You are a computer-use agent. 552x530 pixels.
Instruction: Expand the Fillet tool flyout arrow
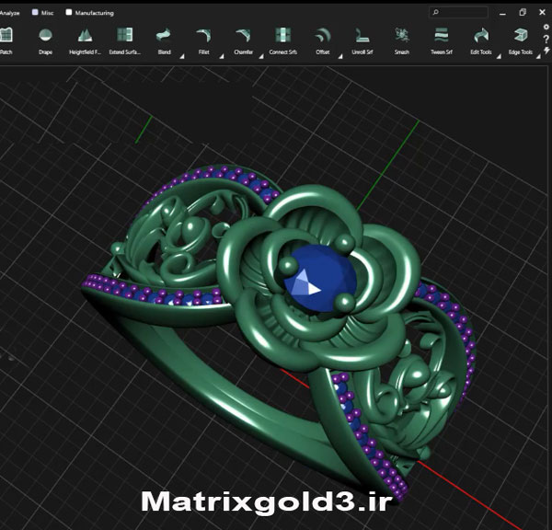222,56
